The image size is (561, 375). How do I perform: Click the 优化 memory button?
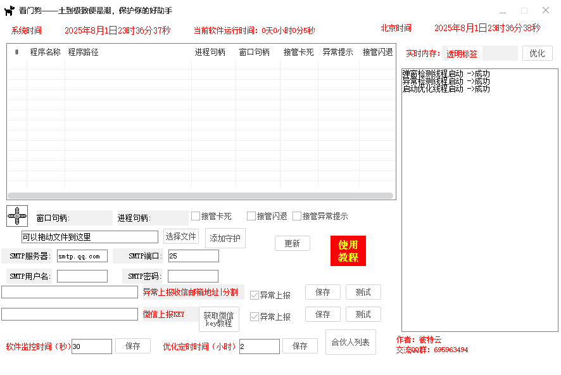coord(537,53)
